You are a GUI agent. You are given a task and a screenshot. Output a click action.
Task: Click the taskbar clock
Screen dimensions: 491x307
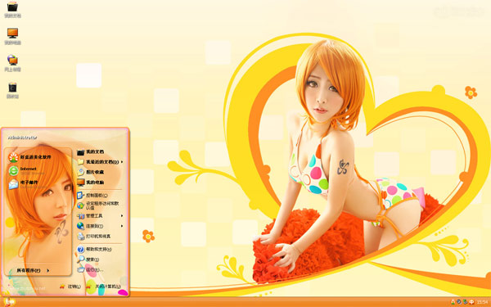(x=482, y=302)
